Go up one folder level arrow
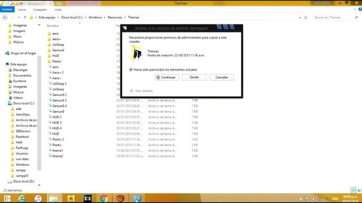The height and width of the screenshot is (203, 362). 25,17
